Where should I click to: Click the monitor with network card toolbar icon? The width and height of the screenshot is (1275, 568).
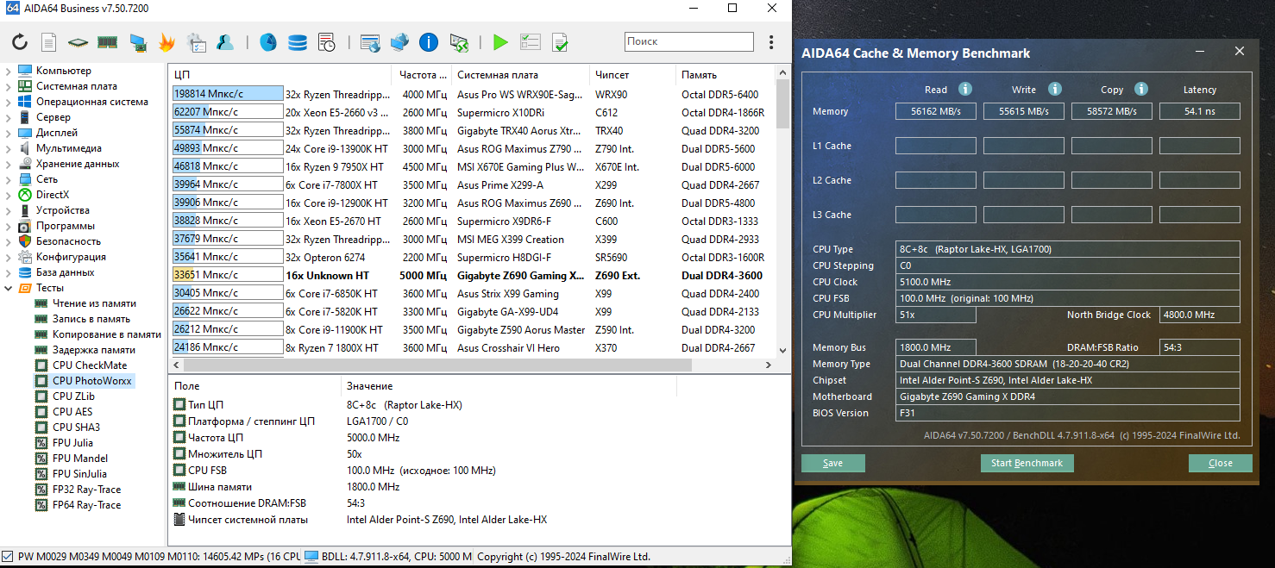(137, 41)
